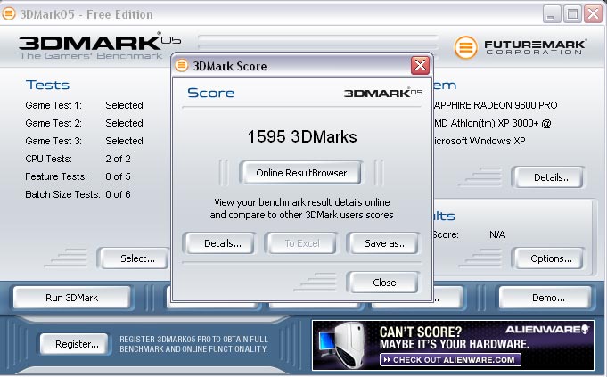
Task: Maximize the 3DMark05 main window
Action: tap(572, 14)
